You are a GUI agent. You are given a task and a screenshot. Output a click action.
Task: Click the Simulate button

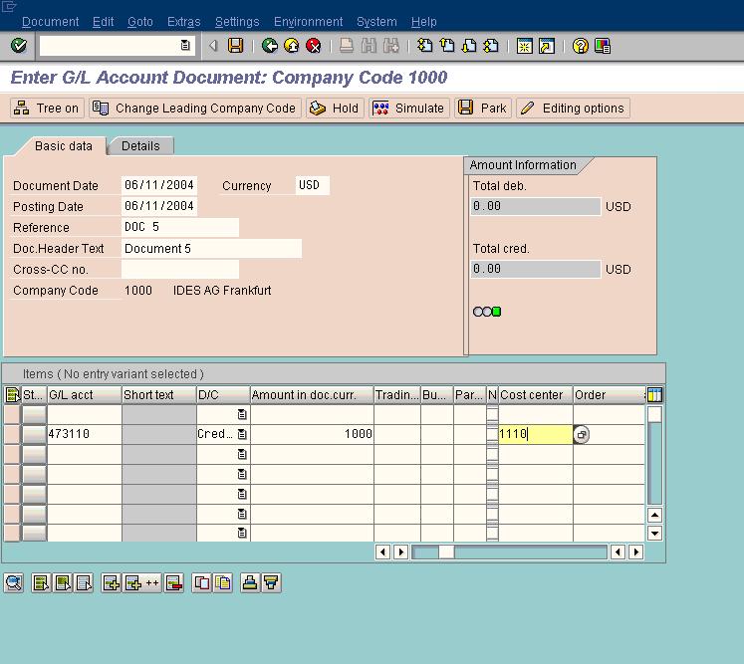(x=408, y=109)
